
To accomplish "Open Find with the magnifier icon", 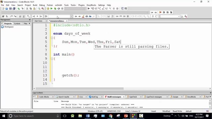I will tap(39, 9).
